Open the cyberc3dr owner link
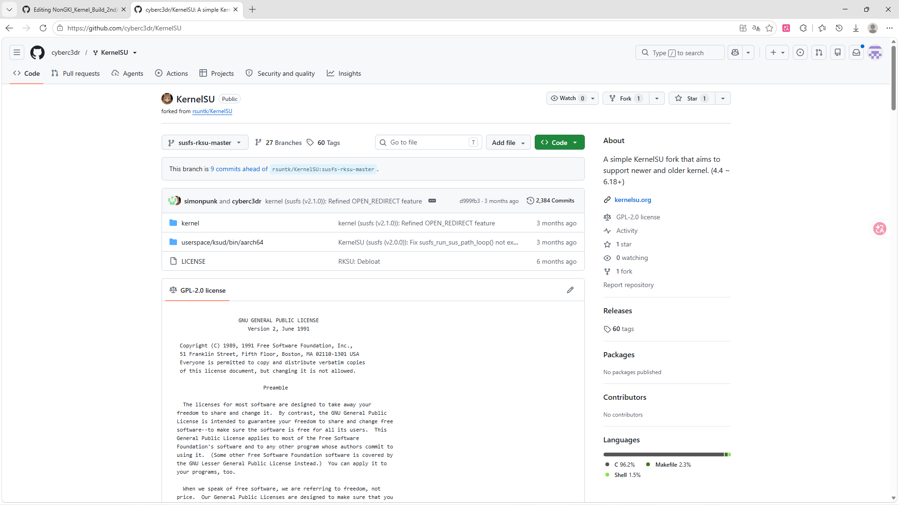The height and width of the screenshot is (505, 899). point(66,52)
